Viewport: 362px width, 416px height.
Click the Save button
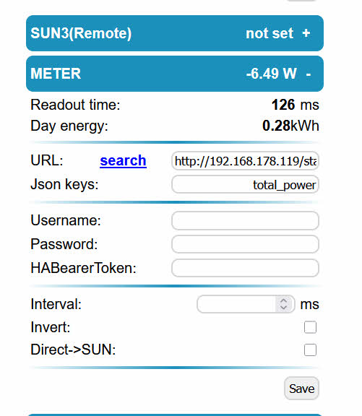(x=301, y=389)
